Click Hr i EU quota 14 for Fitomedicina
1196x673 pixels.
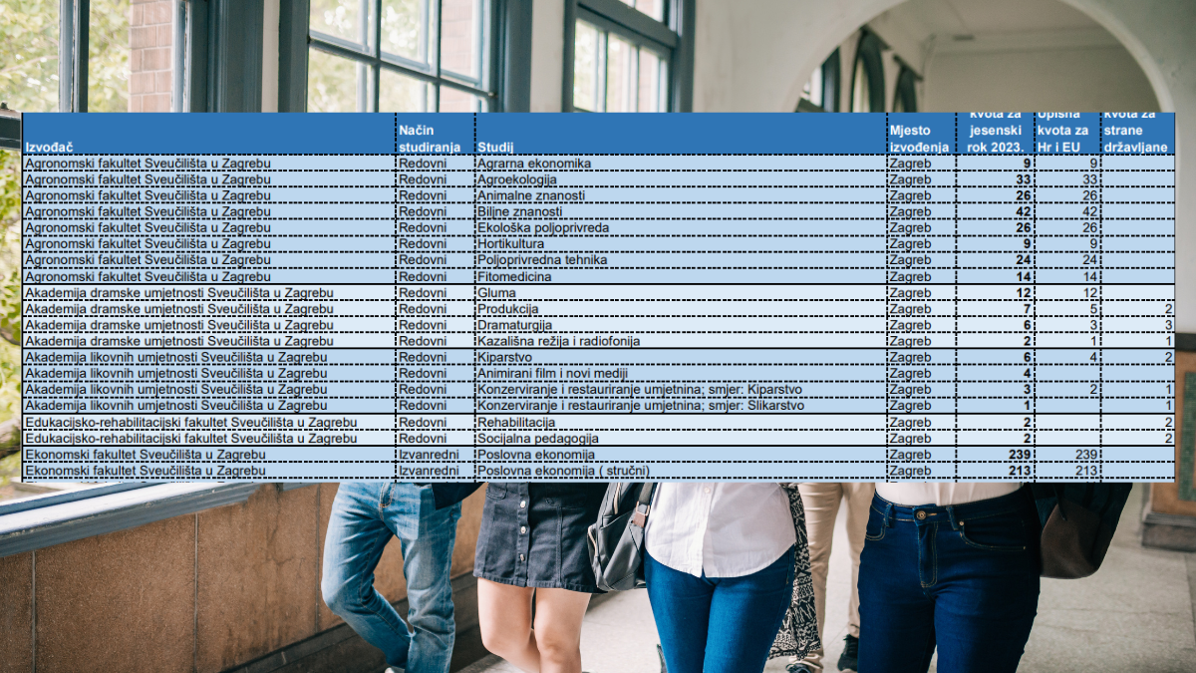coord(1067,276)
